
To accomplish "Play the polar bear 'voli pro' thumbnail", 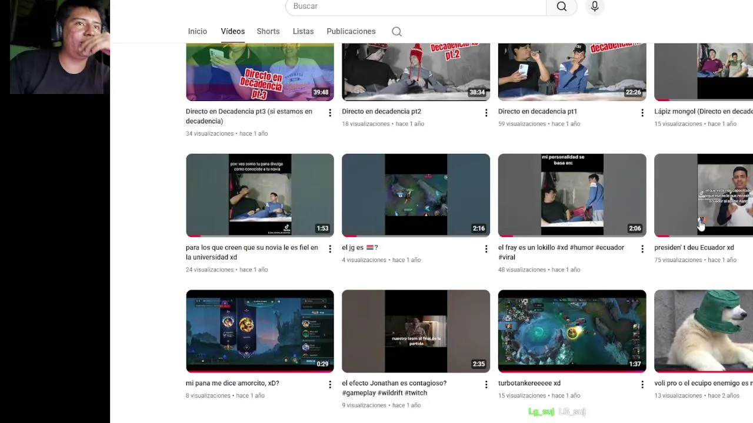I will pyautogui.click(x=704, y=331).
